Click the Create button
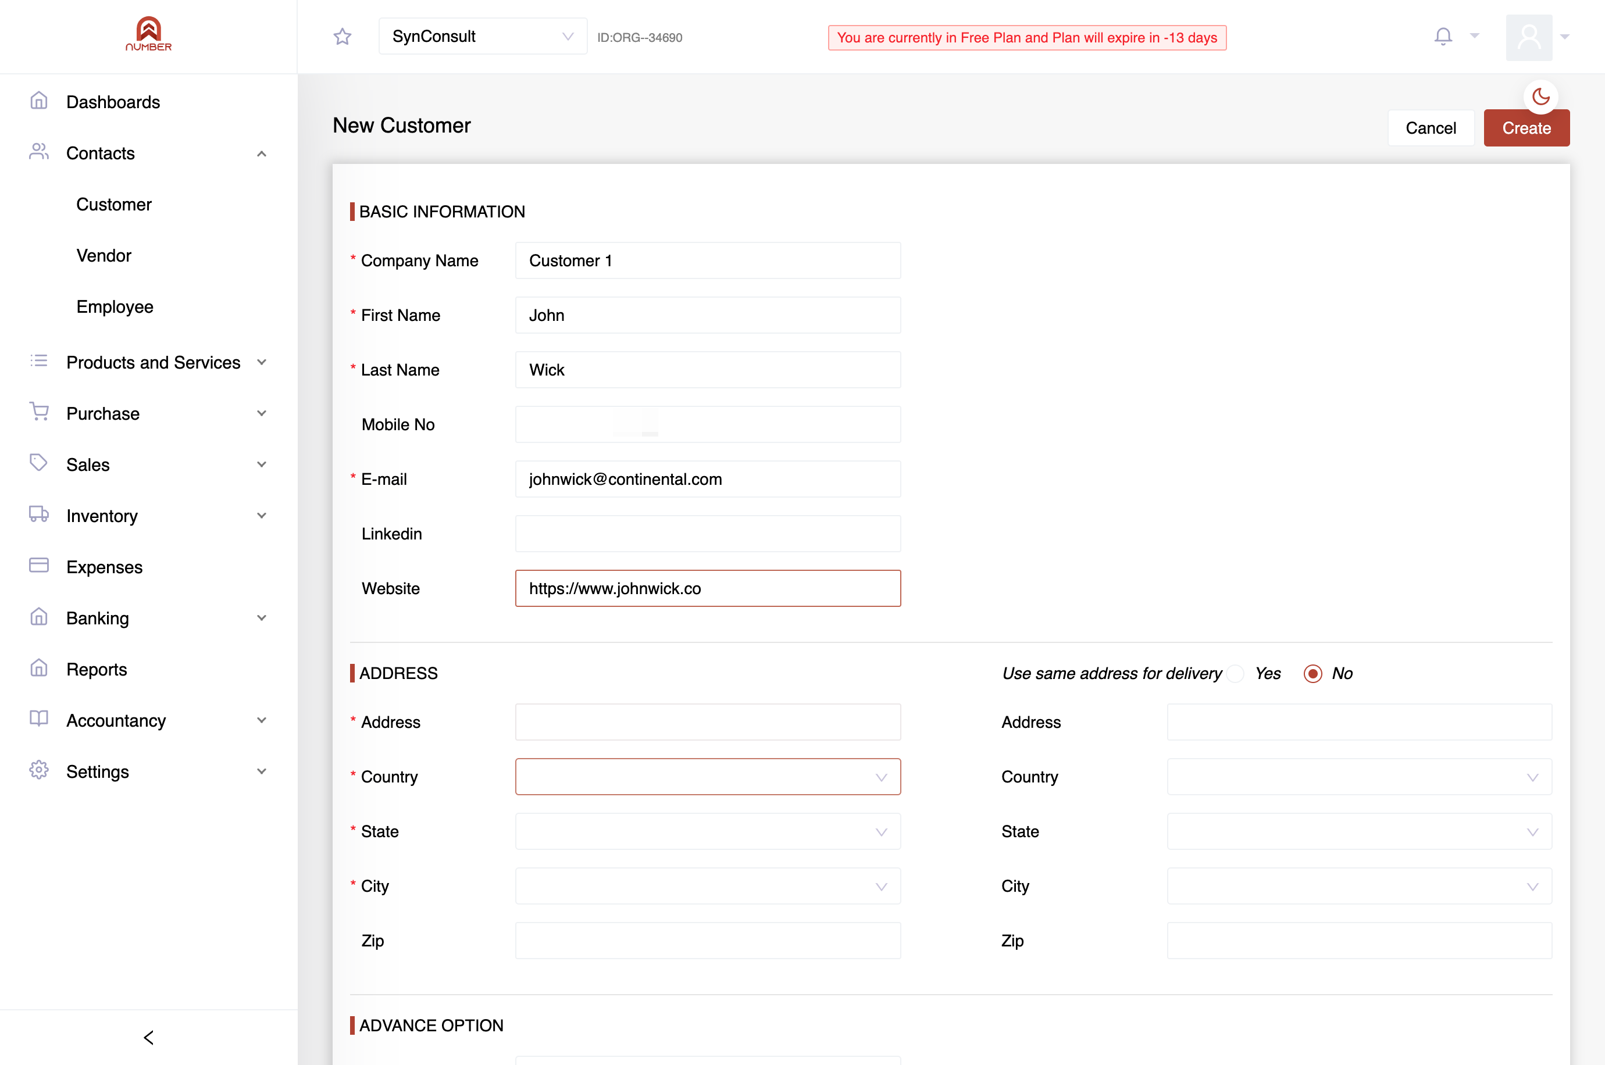The height and width of the screenshot is (1065, 1605). tap(1526, 128)
